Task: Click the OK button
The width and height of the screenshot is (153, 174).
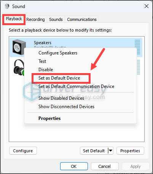Action: click(x=74, y=166)
